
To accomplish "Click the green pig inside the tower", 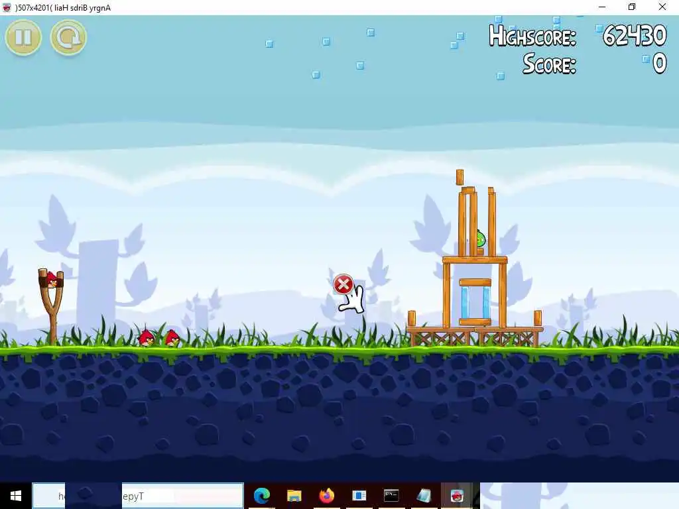I will (481, 239).
